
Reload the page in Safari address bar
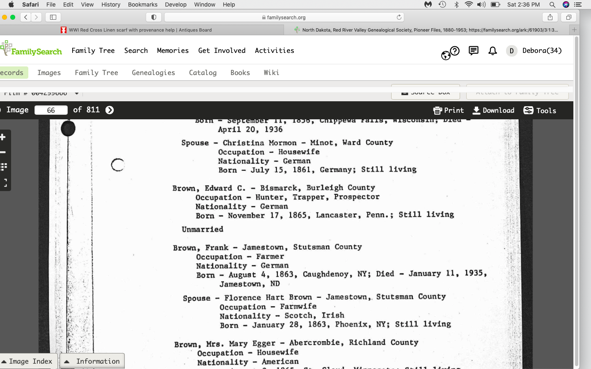(x=399, y=17)
